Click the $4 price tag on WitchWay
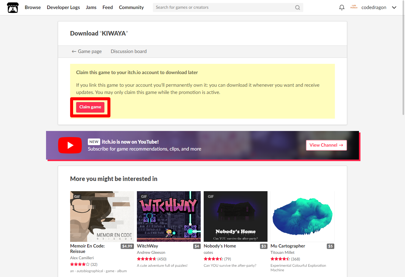The width and height of the screenshot is (405, 277). [x=197, y=246]
